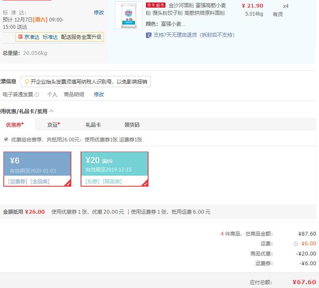Click 京准达 link in delivery upgrade notice
Viewport: 319px width, 288px height.
click(32, 37)
